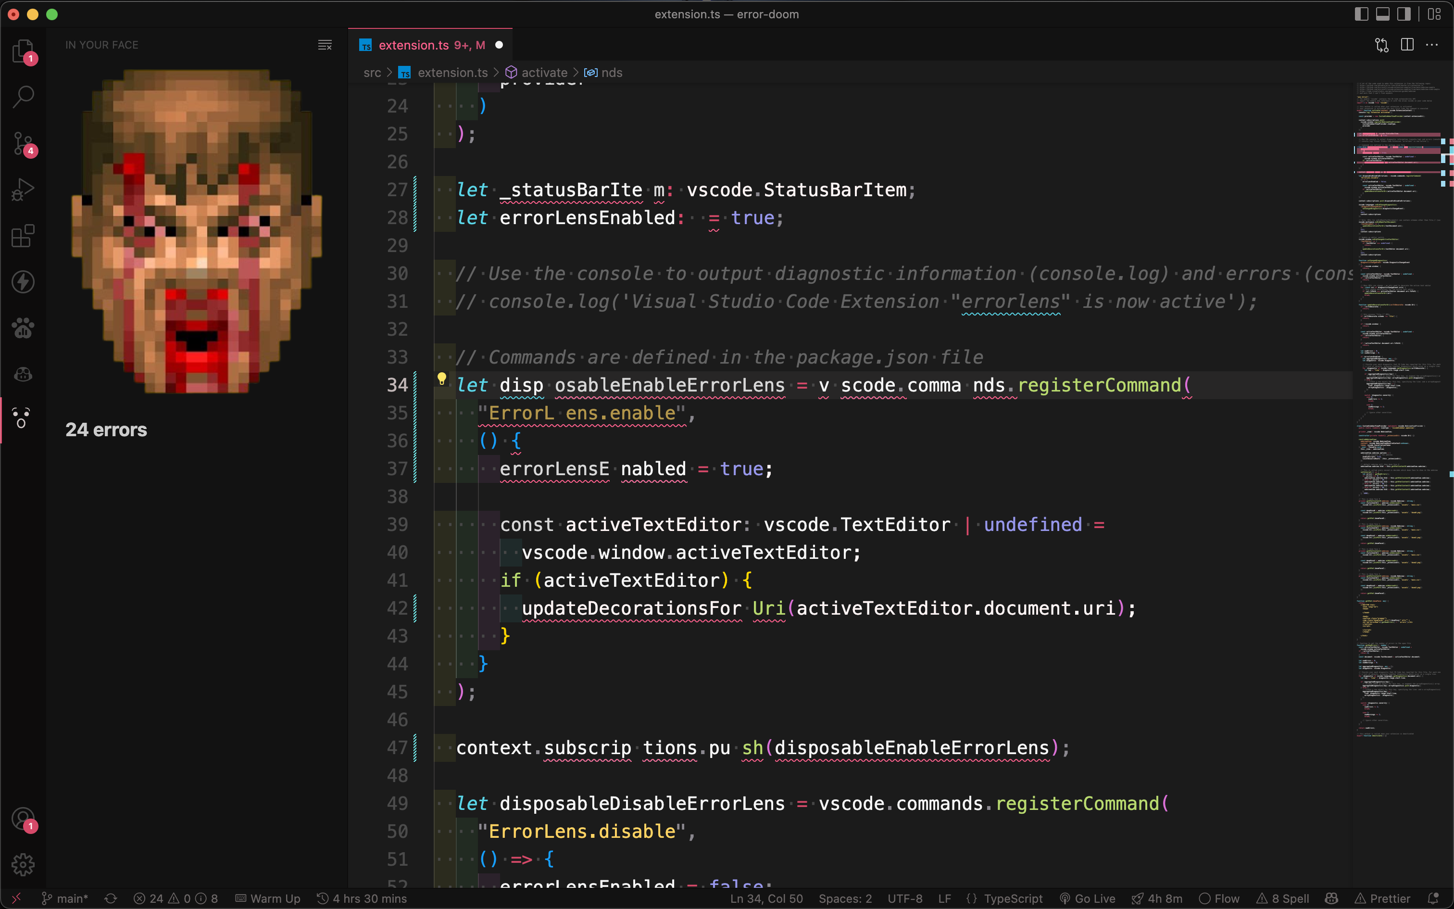
Task: Toggle the primary side bar layout button
Action: pyautogui.click(x=1362, y=14)
